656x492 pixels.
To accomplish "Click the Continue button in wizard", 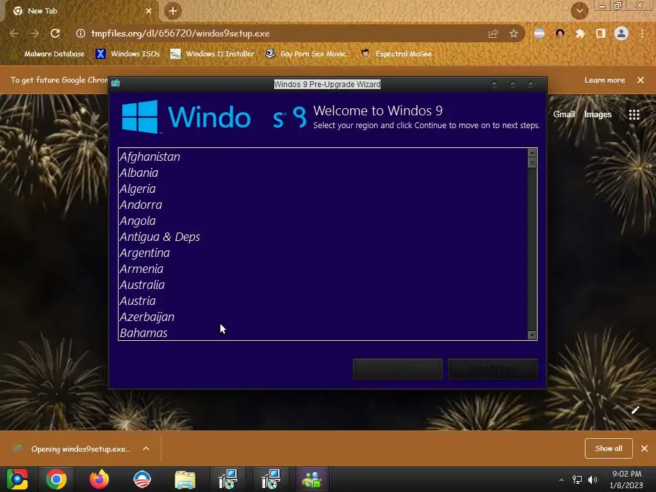I will (x=493, y=369).
